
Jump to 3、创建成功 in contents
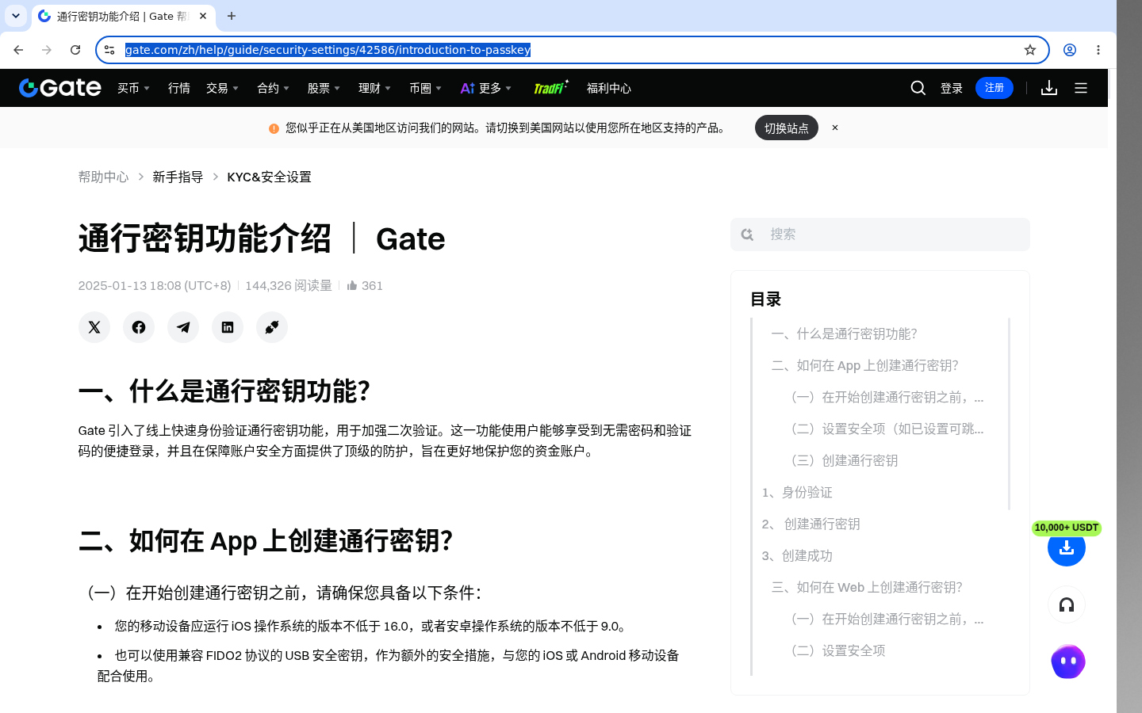(797, 555)
